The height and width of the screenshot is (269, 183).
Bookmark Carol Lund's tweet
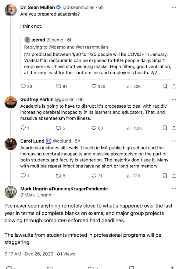[165, 176]
